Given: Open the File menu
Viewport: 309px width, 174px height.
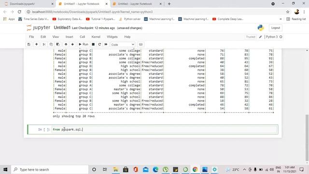Looking at the screenshot, I should 31,37.
